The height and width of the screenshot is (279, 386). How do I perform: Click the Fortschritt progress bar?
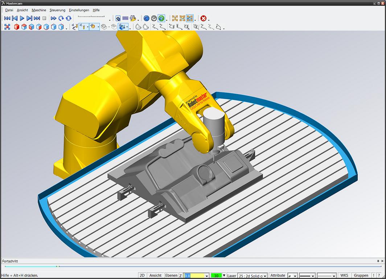pyautogui.click(x=193, y=266)
